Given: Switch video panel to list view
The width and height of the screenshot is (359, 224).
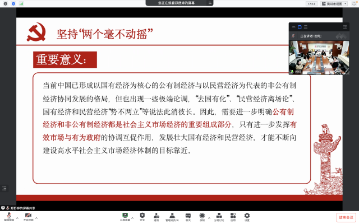Looking at the screenshot, I should 306,26.
